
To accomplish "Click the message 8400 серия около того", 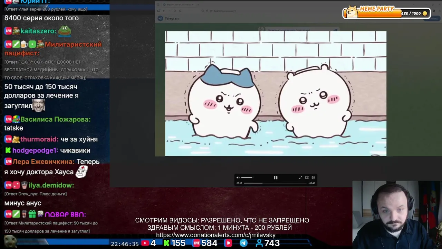I will click(41, 18).
